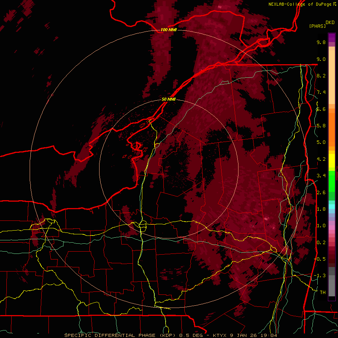This screenshot has width=338, height=338.
Task: Click the -1.3 value on the scale
Action: [x=320, y=276]
